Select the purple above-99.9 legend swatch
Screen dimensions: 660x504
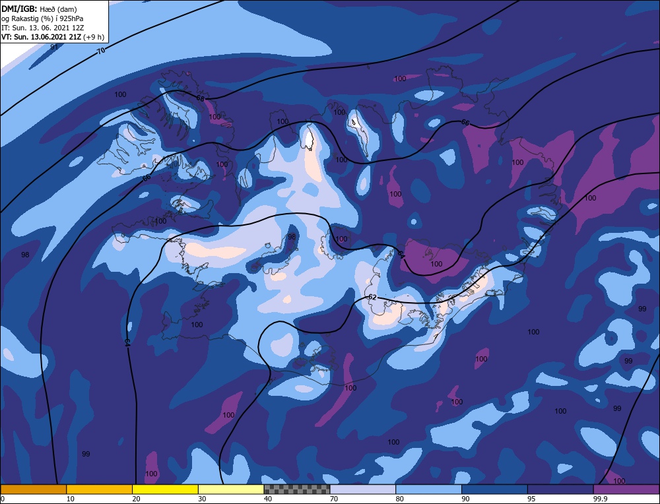[x=626, y=489]
